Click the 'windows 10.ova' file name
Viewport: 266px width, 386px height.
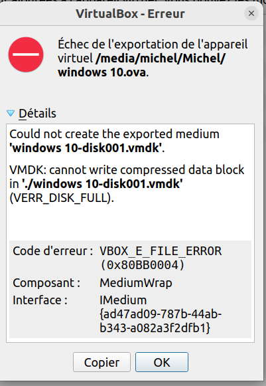pos(102,72)
